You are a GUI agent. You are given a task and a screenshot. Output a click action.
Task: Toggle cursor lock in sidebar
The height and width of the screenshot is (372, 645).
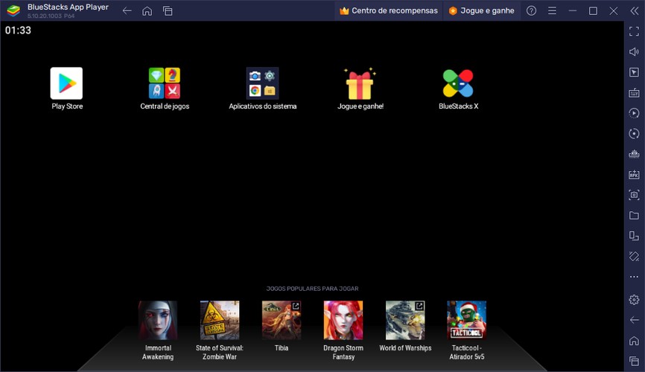coord(634,72)
